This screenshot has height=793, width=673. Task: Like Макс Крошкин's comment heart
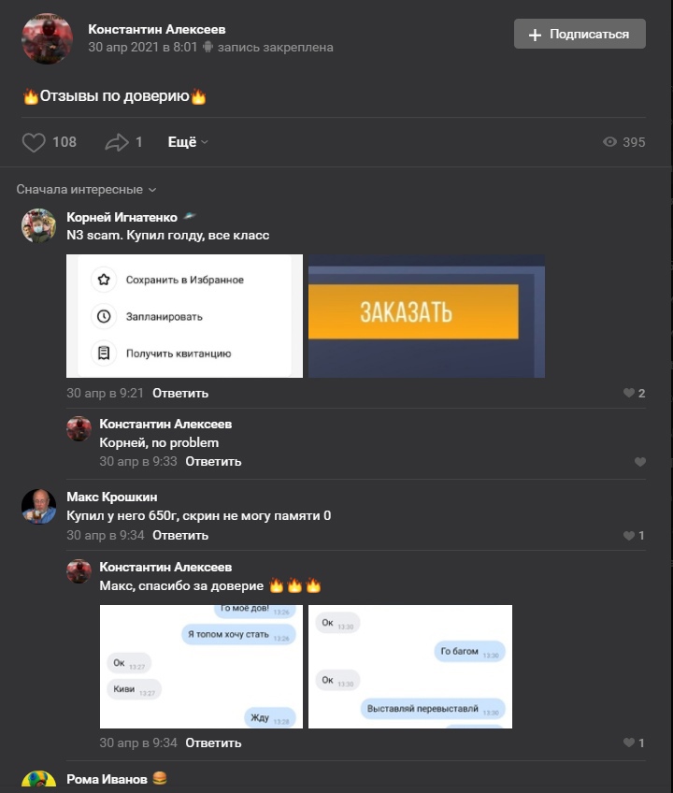pyautogui.click(x=628, y=536)
